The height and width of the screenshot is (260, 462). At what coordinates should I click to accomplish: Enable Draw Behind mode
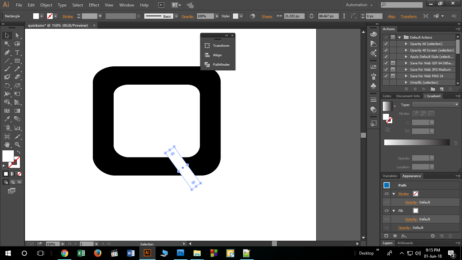(13, 182)
